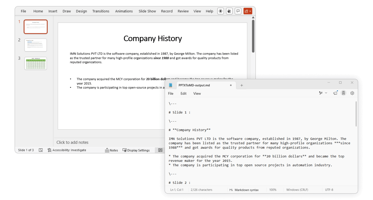Open Notepad settings gear
The height and width of the screenshot is (200, 373).
pos(352,93)
